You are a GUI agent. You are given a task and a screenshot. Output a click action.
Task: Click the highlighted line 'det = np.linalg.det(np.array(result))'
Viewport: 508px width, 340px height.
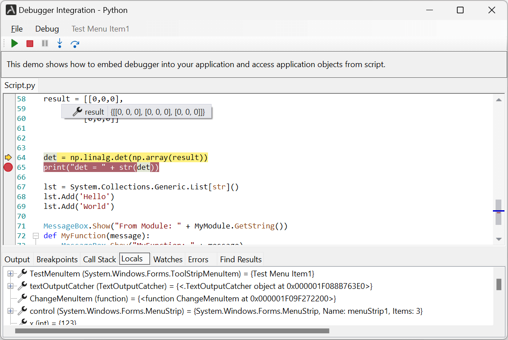pyautogui.click(x=126, y=157)
